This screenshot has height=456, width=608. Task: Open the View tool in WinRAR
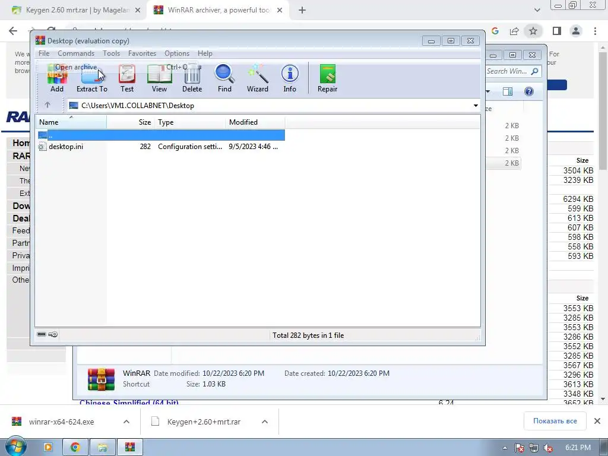click(x=159, y=78)
